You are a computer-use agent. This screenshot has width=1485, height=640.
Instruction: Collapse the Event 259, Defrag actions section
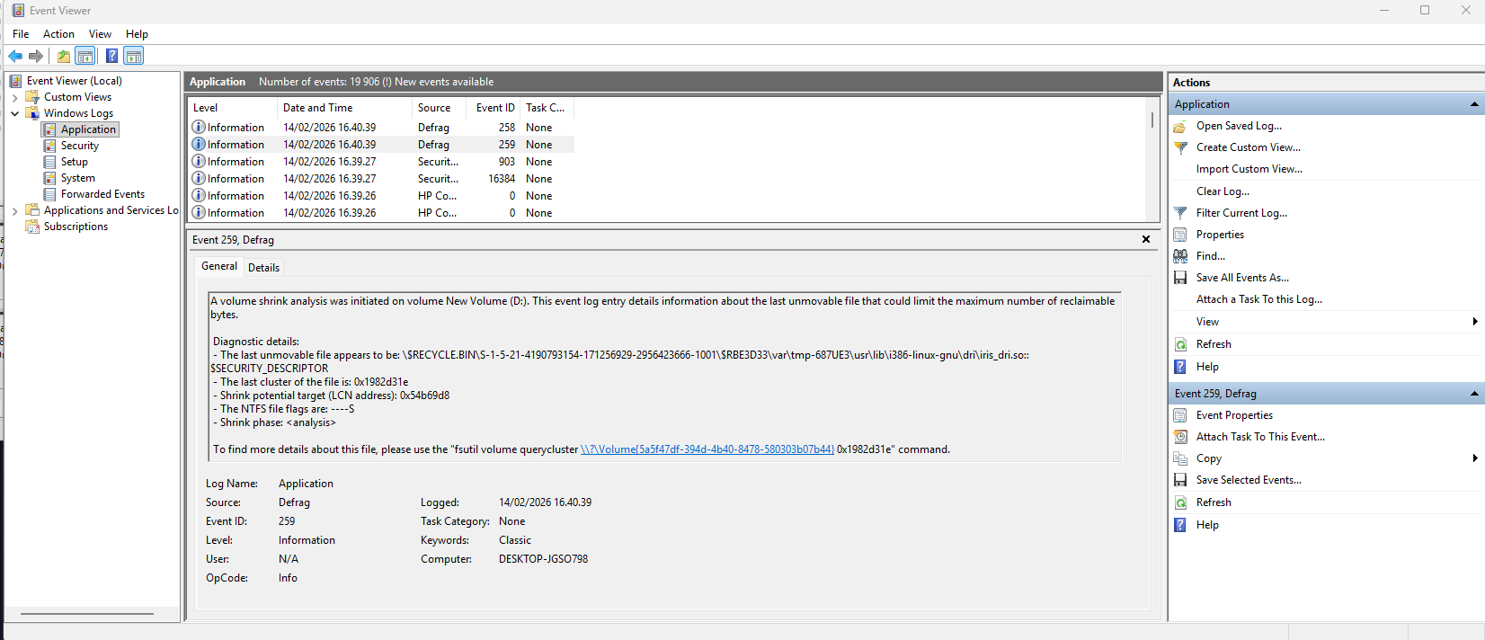[1474, 394]
